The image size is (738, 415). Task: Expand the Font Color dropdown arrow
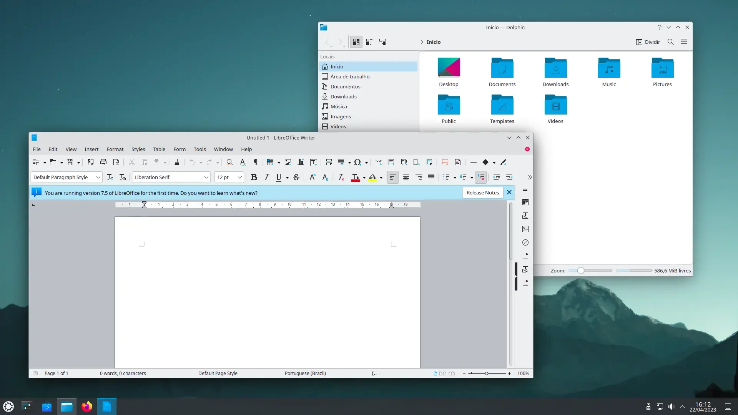364,178
